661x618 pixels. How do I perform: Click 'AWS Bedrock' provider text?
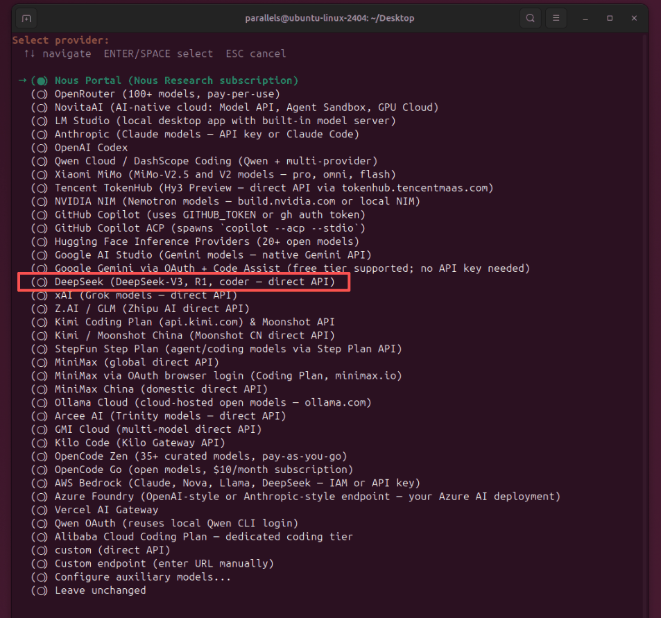pyautogui.click(x=88, y=483)
